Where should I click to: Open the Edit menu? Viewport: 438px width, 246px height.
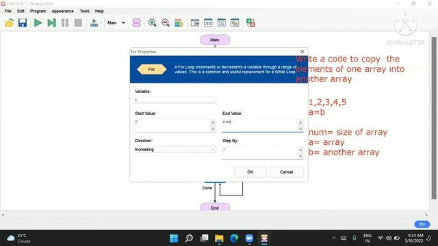(21, 11)
